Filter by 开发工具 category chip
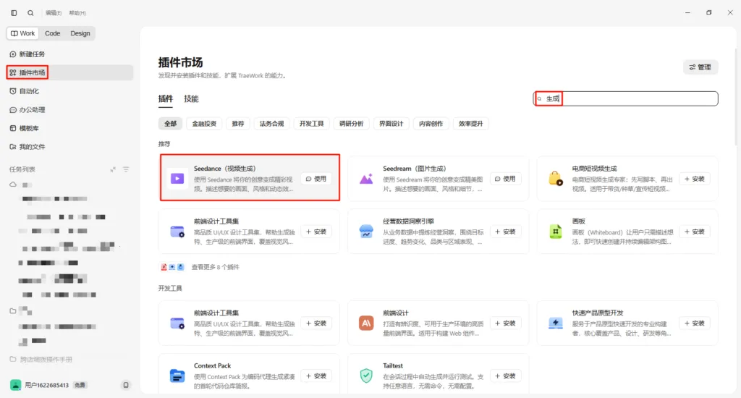Screen dimensions: 741x398 pos(311,123)
